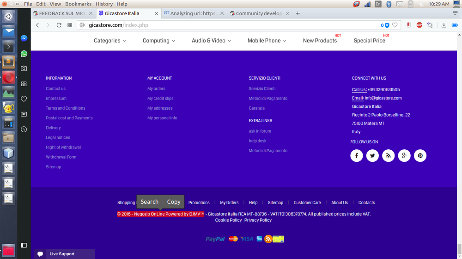
Task: Open the Contact us link
Action: click(x=56, y=88)
